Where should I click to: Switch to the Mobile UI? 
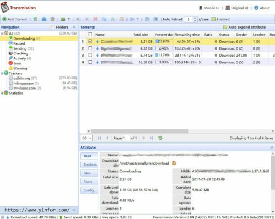[x=210, y=8]
